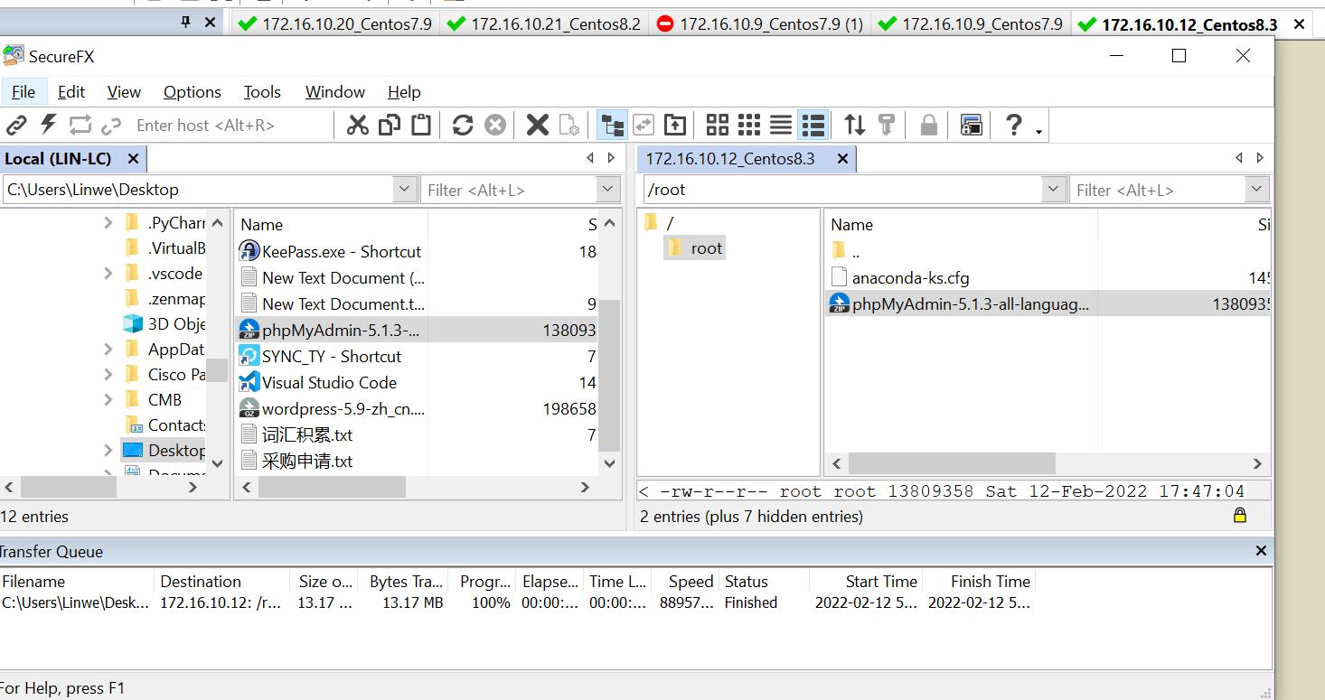Open the remote /root path dropdown
The height and width of the screenshot is (700, 1325).
[1054, 190]
